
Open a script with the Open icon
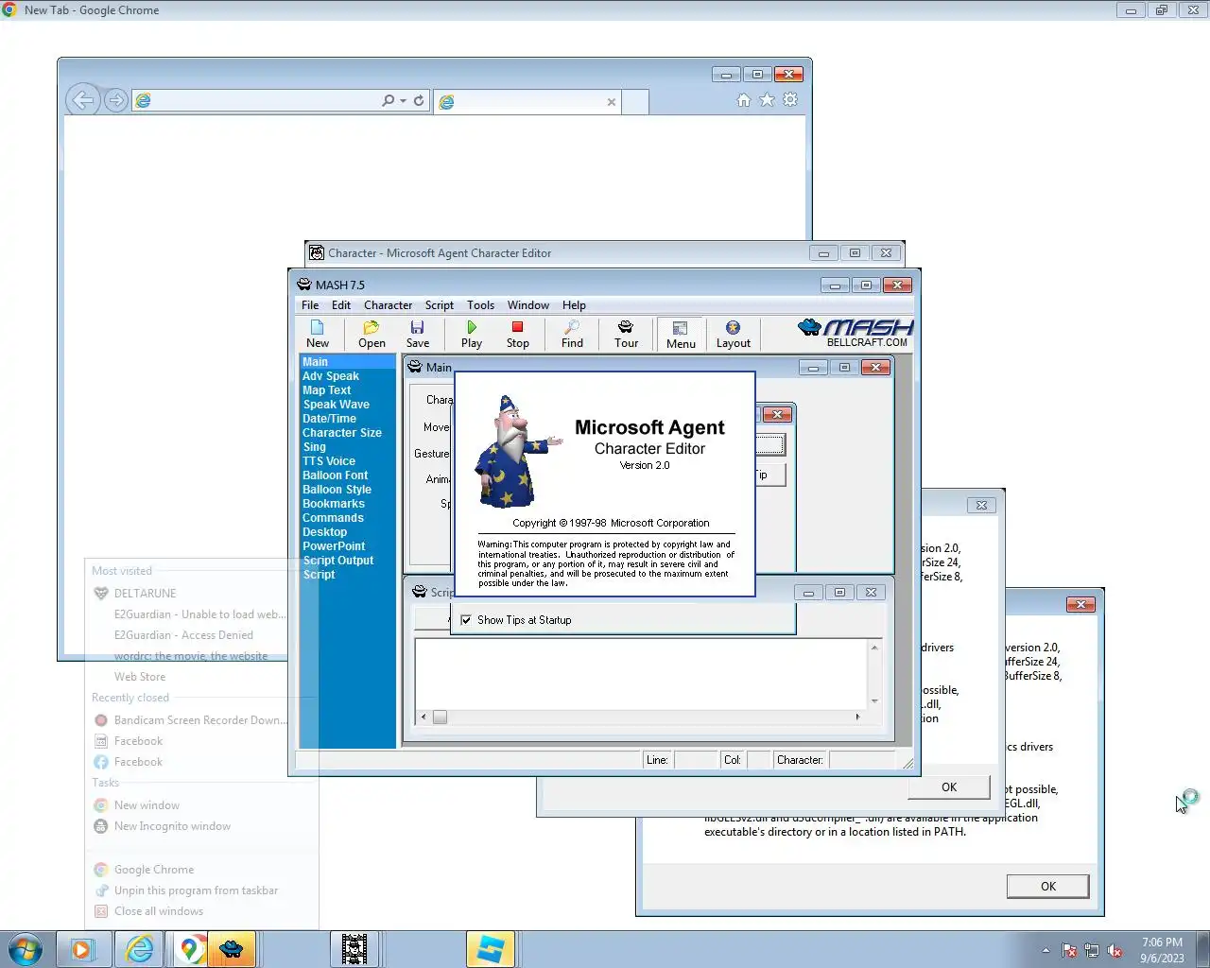point(372,334)
